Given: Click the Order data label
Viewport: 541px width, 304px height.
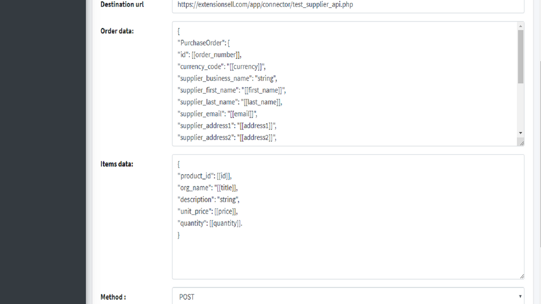Looking at the screenshot, I should (117, 31).
